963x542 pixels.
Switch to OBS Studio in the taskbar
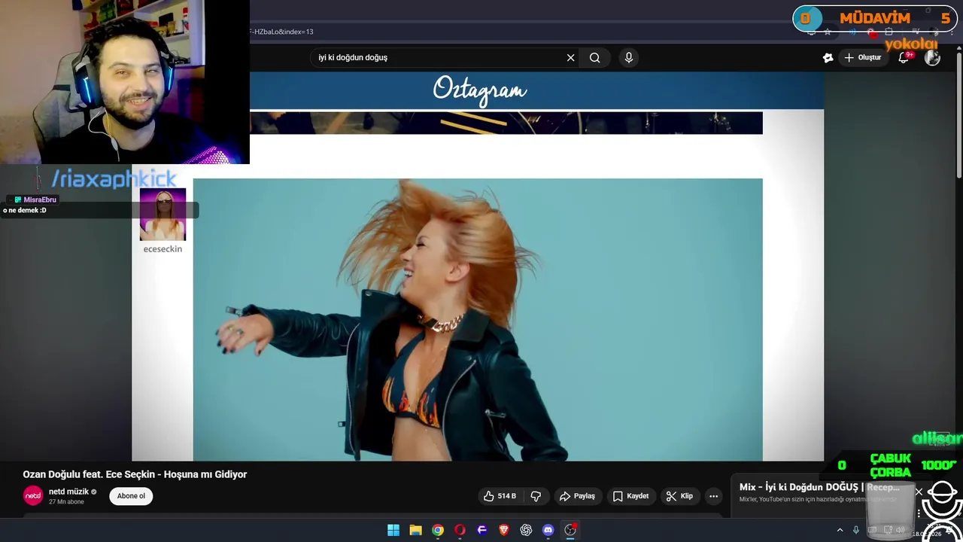pos(570,530)
